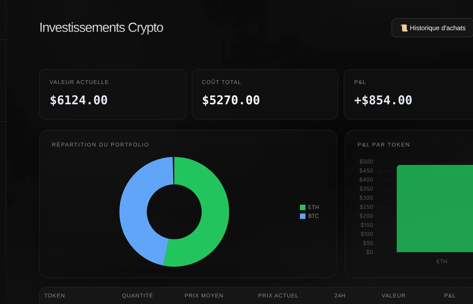This screenshot has width=473, height=304.
Task: Toggle the BTC blue legend swatch
Action: click(303, 216)
